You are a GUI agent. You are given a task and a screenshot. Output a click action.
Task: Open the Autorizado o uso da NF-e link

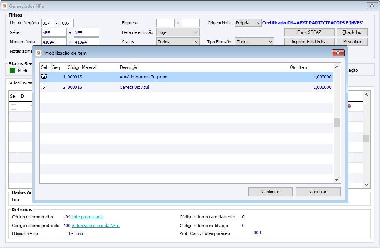tap(95, 226)
